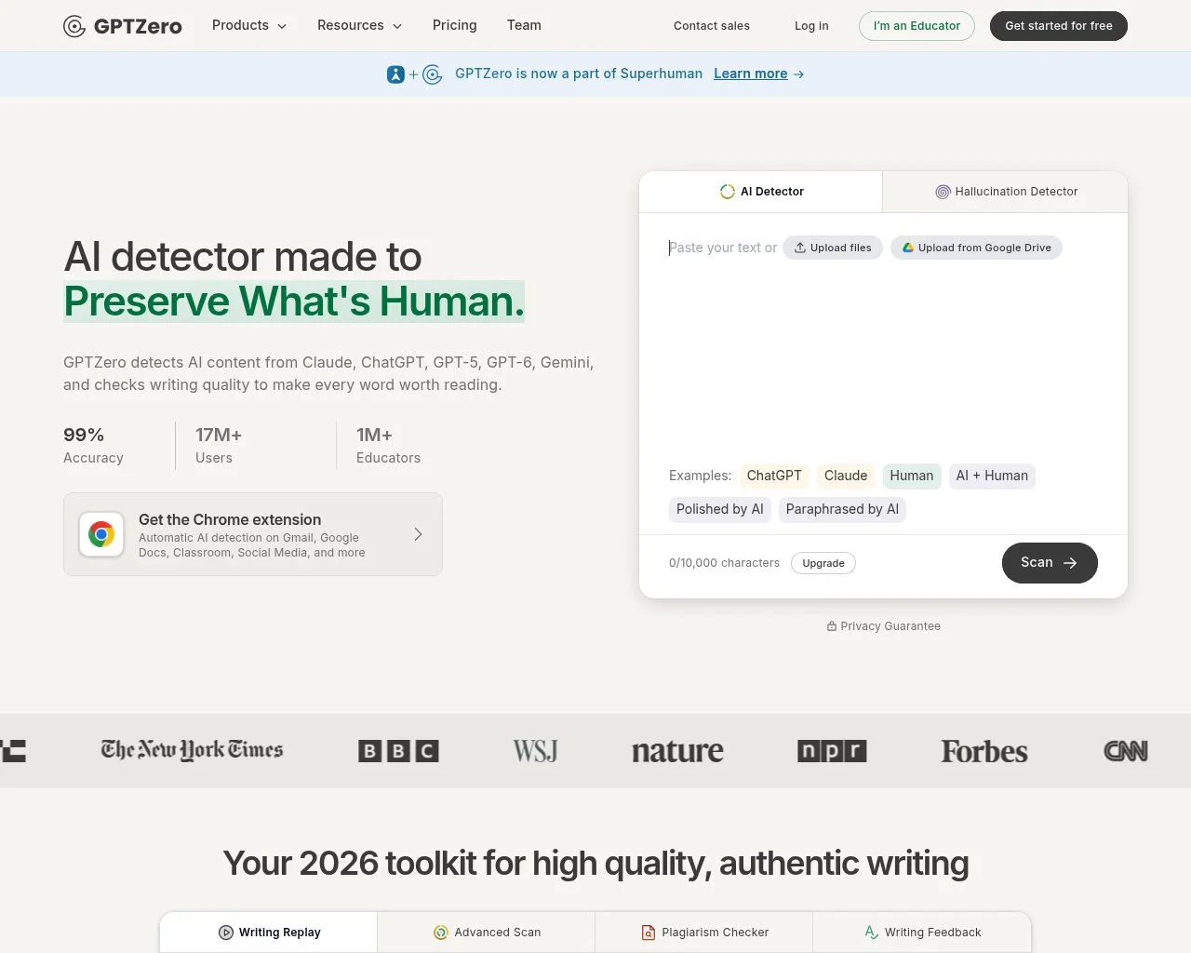Load the Paraphrased by AI example
The image size is (1191, 953).
click(842, 509)
